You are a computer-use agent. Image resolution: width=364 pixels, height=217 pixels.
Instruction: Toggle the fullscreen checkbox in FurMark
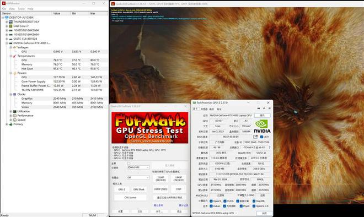[129, 164]
